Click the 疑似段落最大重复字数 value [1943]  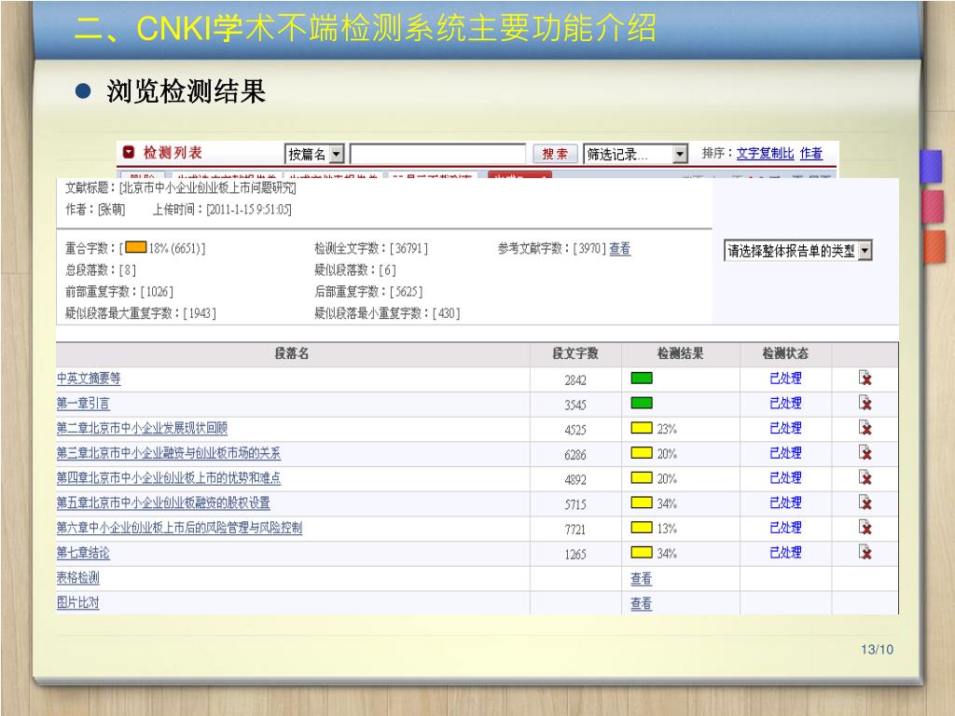pyautogui.click(x=200, y=313)
